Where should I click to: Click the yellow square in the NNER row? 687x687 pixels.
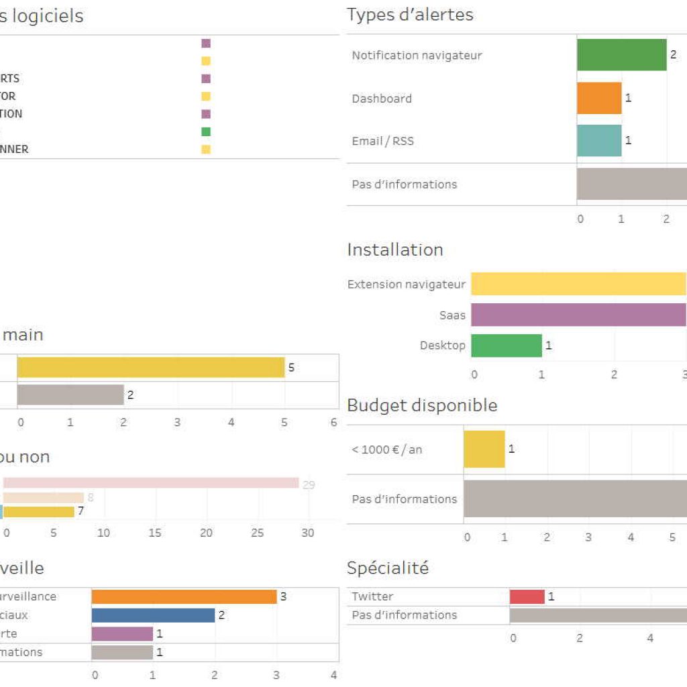[x=206, y=150]
